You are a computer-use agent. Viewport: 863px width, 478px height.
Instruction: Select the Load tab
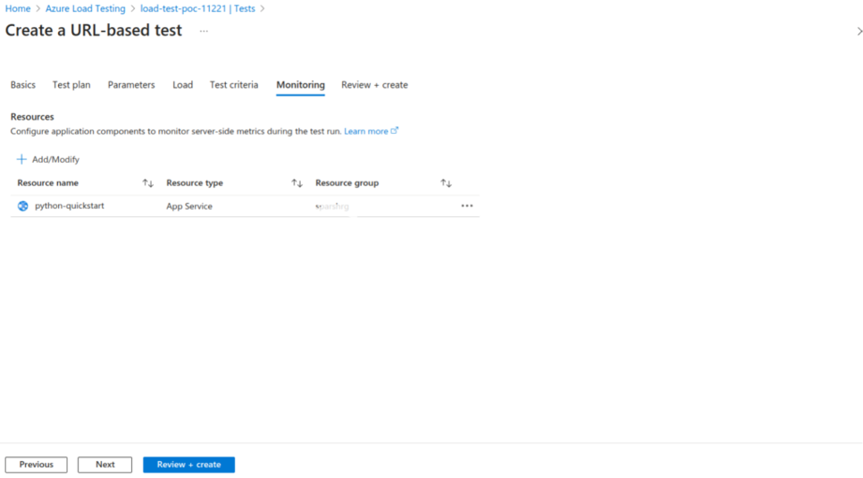point(183,84)
